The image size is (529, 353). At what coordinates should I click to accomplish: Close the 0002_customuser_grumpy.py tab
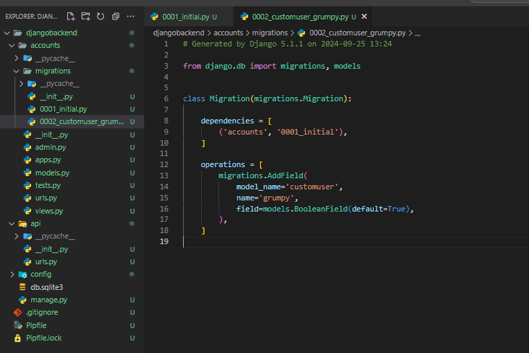365,16
